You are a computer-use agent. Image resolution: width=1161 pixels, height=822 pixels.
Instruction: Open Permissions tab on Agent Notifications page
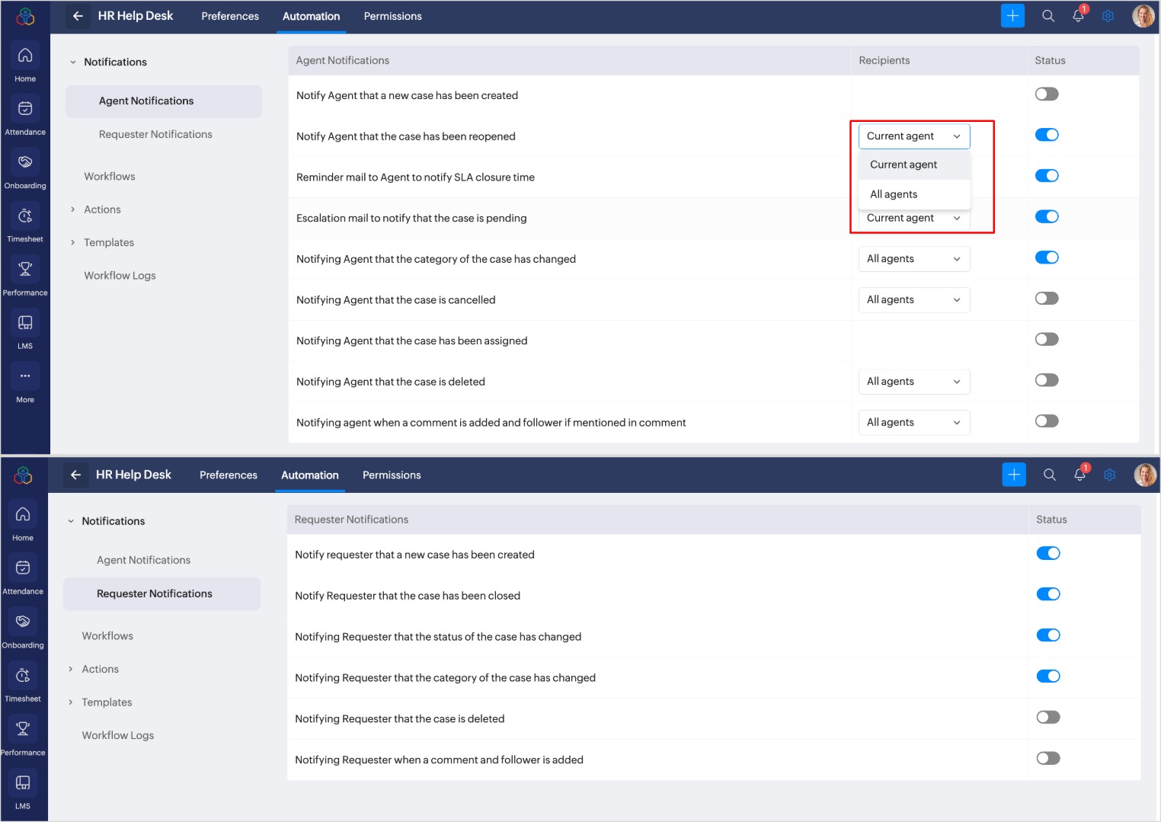point(393,17)
